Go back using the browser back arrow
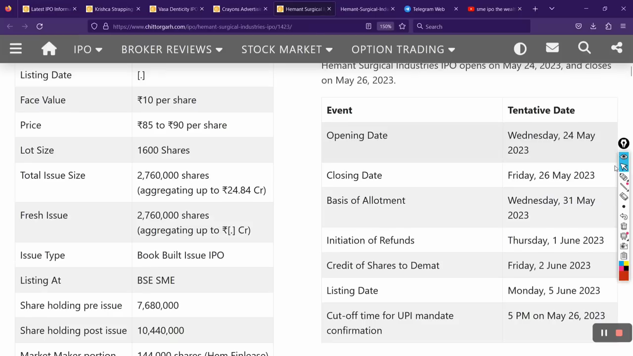Viewport: 633px width, 356px height. 10,26
